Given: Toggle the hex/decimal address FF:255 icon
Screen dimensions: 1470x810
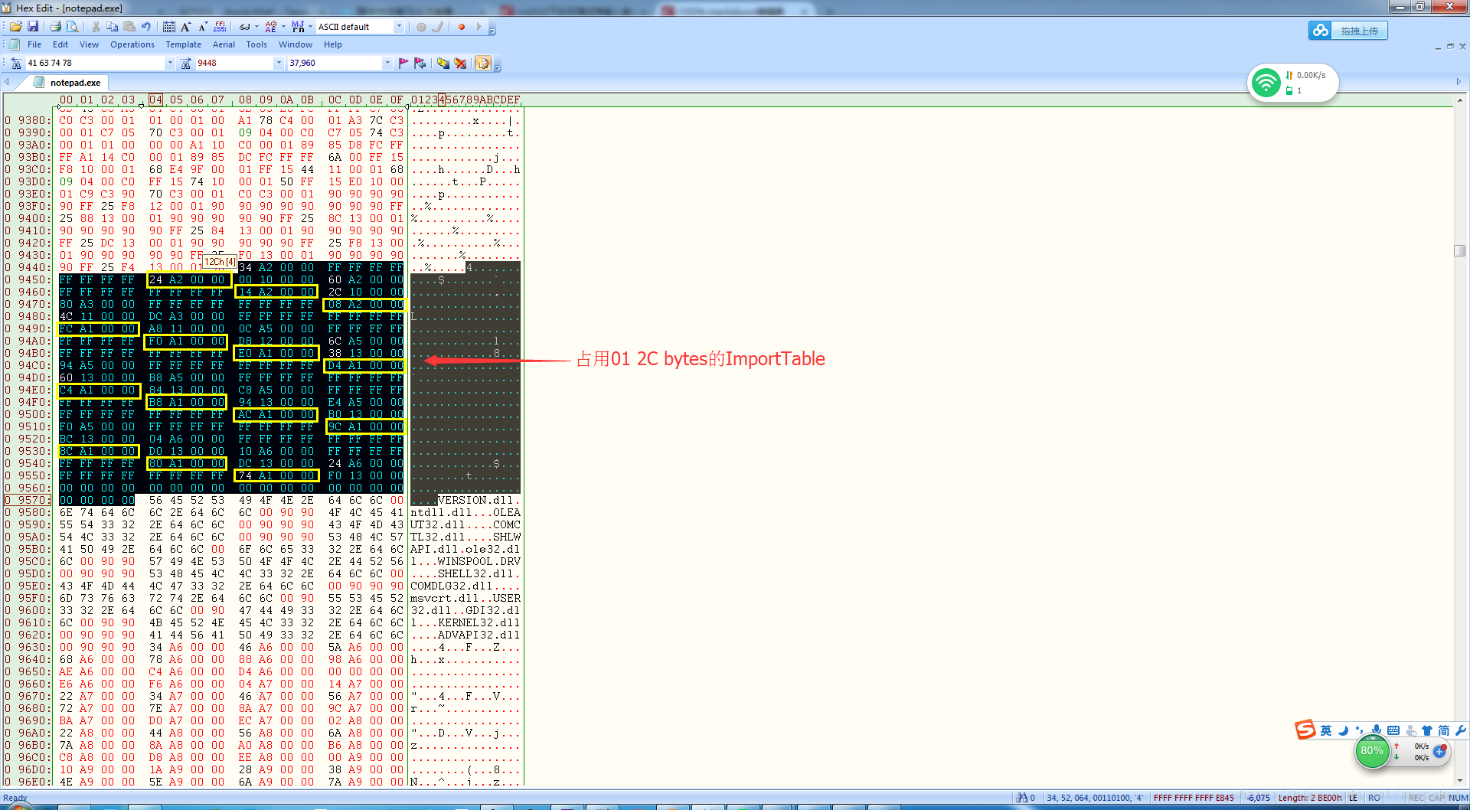Looking at the screenshot, I should tap(220, 27).
